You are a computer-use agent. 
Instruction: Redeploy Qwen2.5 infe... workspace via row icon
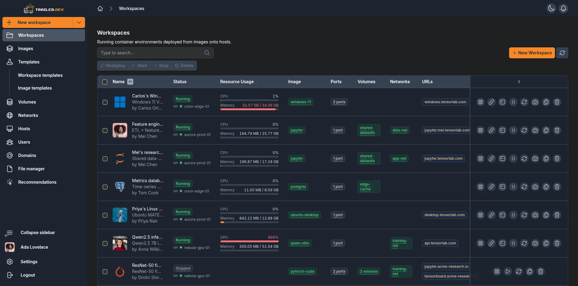coord(524,243)
